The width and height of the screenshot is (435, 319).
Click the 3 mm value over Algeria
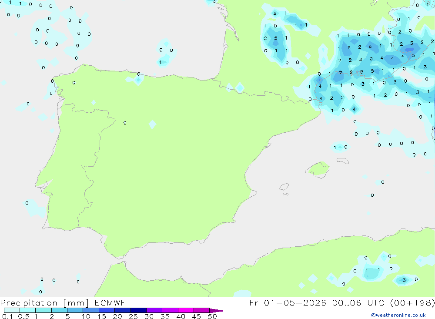(404, 280)
